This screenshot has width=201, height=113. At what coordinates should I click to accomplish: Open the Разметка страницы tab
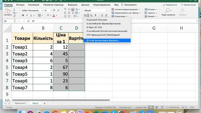(x=53, y=5)
